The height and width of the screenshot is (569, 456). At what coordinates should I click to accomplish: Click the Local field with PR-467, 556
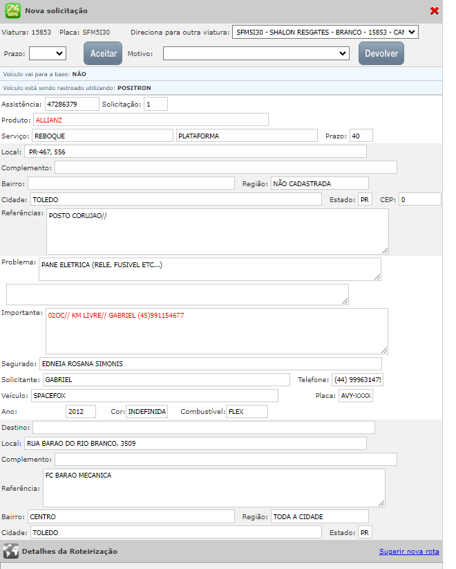click(x=195, y=152)
